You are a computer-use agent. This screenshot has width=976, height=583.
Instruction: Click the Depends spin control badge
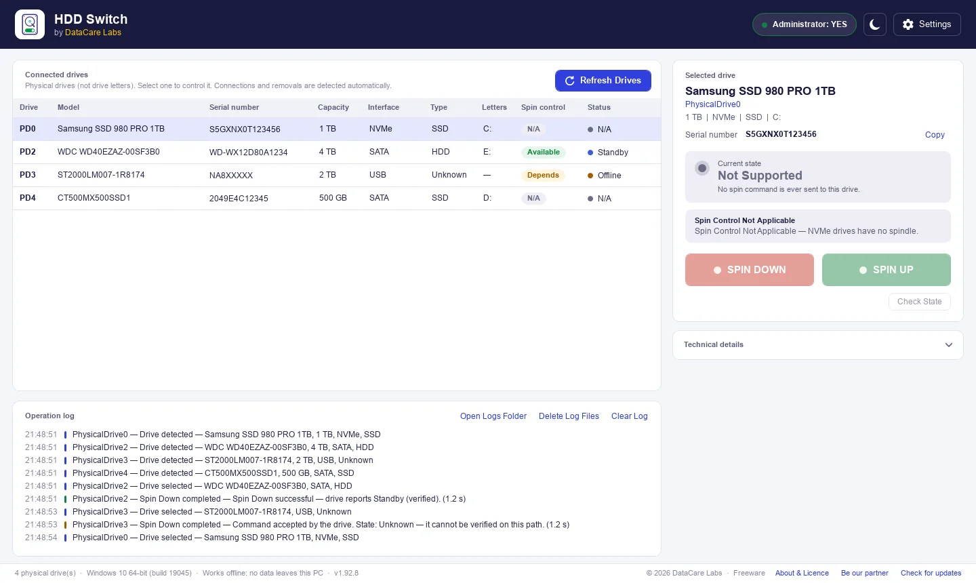pos(543,176)
